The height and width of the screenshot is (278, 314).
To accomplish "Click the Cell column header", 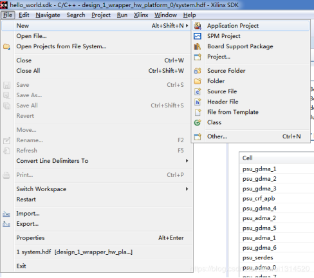I will pos(277,158).
